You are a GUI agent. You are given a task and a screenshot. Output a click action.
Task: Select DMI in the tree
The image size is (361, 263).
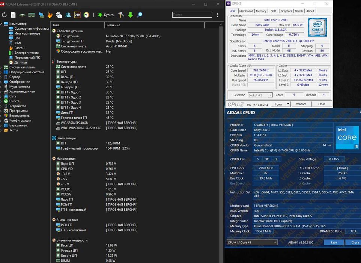point(17,38)
